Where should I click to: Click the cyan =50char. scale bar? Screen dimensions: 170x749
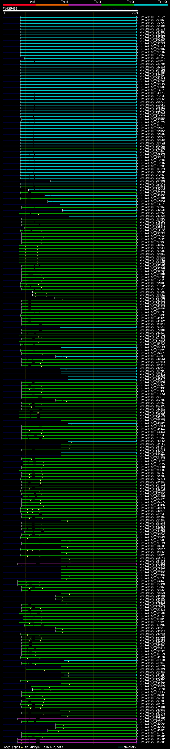121,747
